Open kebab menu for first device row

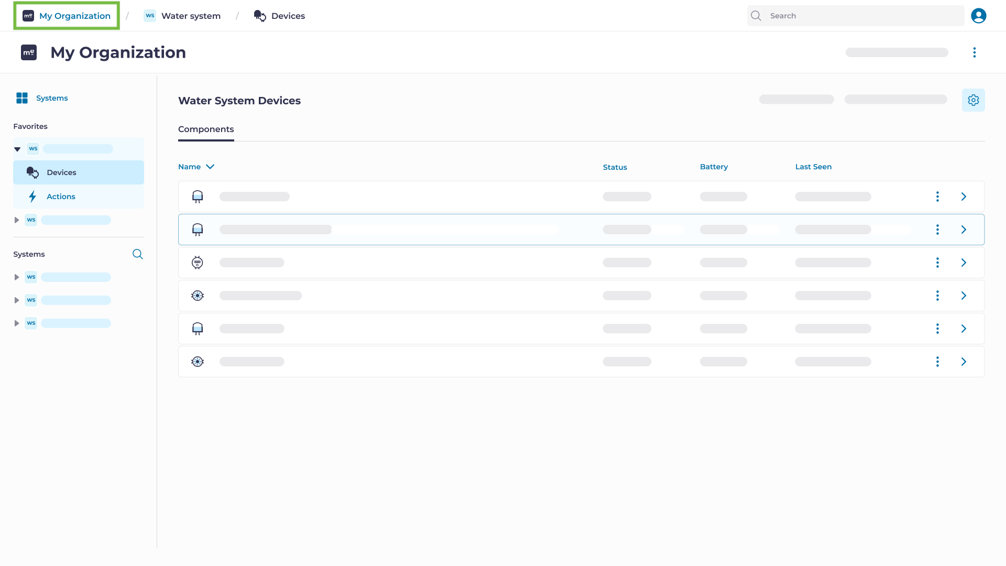[x=937, y=197]
